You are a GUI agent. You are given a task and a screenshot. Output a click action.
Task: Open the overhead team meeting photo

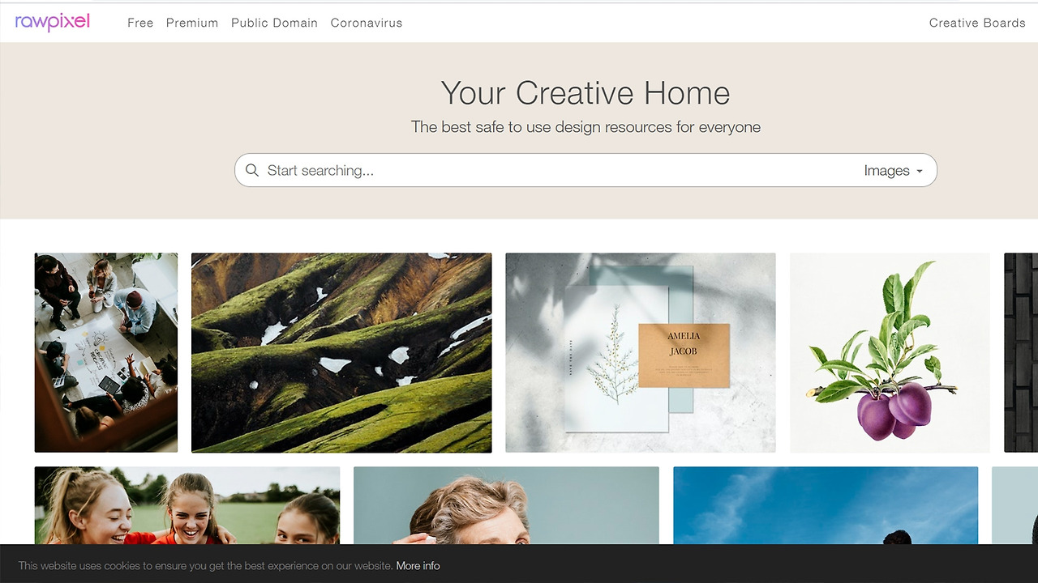click(x=106, y=353)
